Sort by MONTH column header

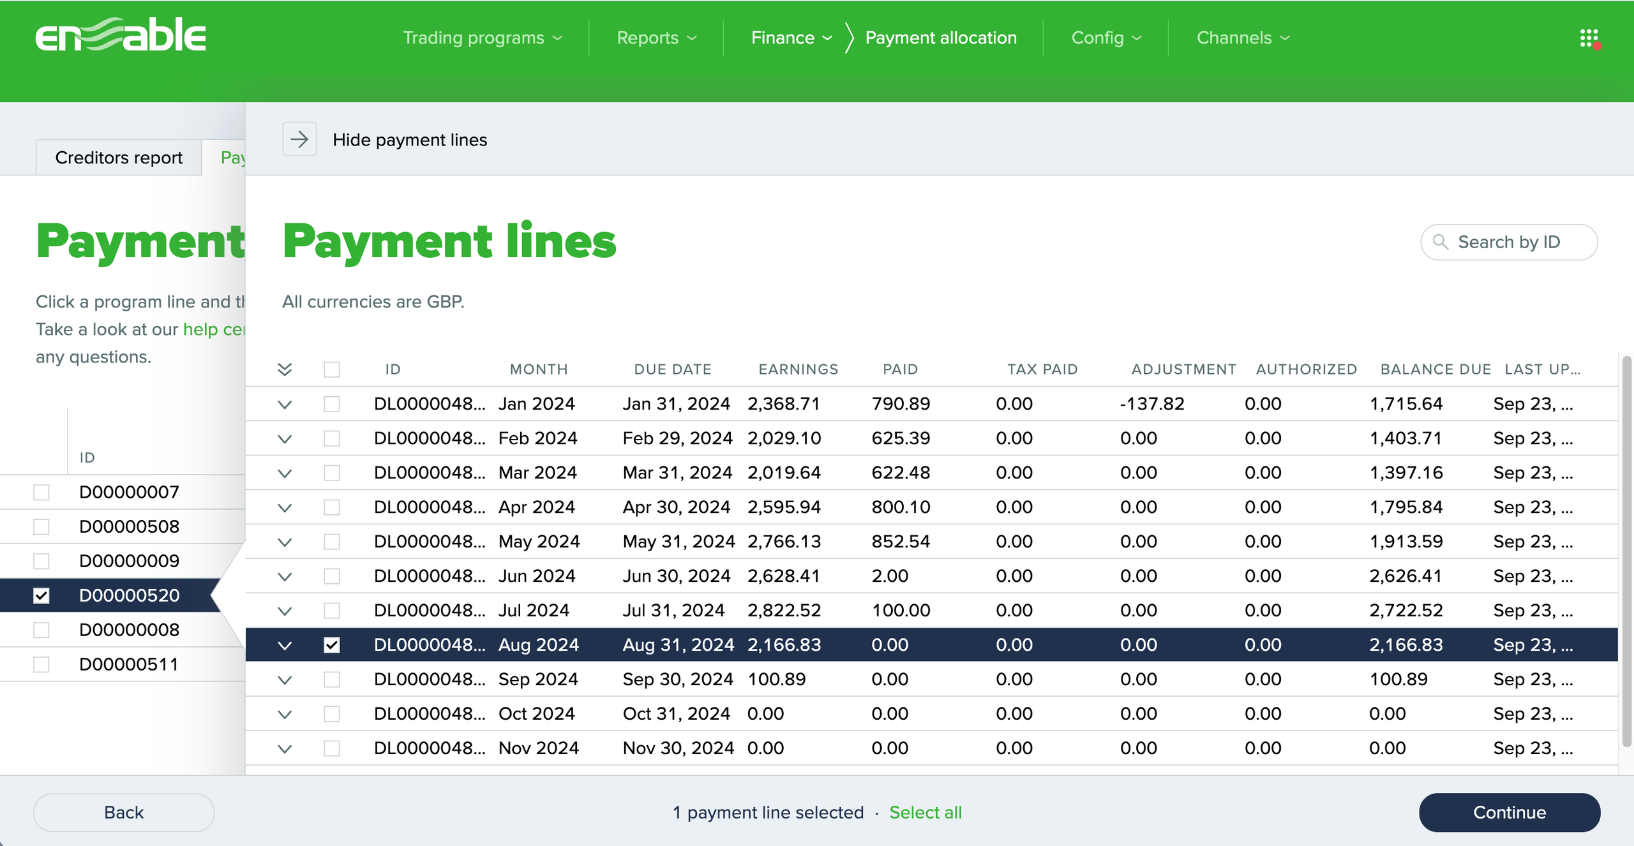click(x=539, y=369)
